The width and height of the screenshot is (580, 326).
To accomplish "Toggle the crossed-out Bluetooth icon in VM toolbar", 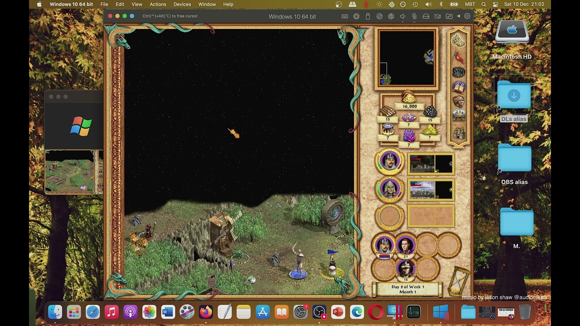I will click(x=379, y=16).
